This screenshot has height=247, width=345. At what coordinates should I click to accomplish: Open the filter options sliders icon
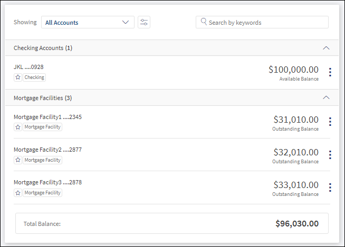coord(144,22)
